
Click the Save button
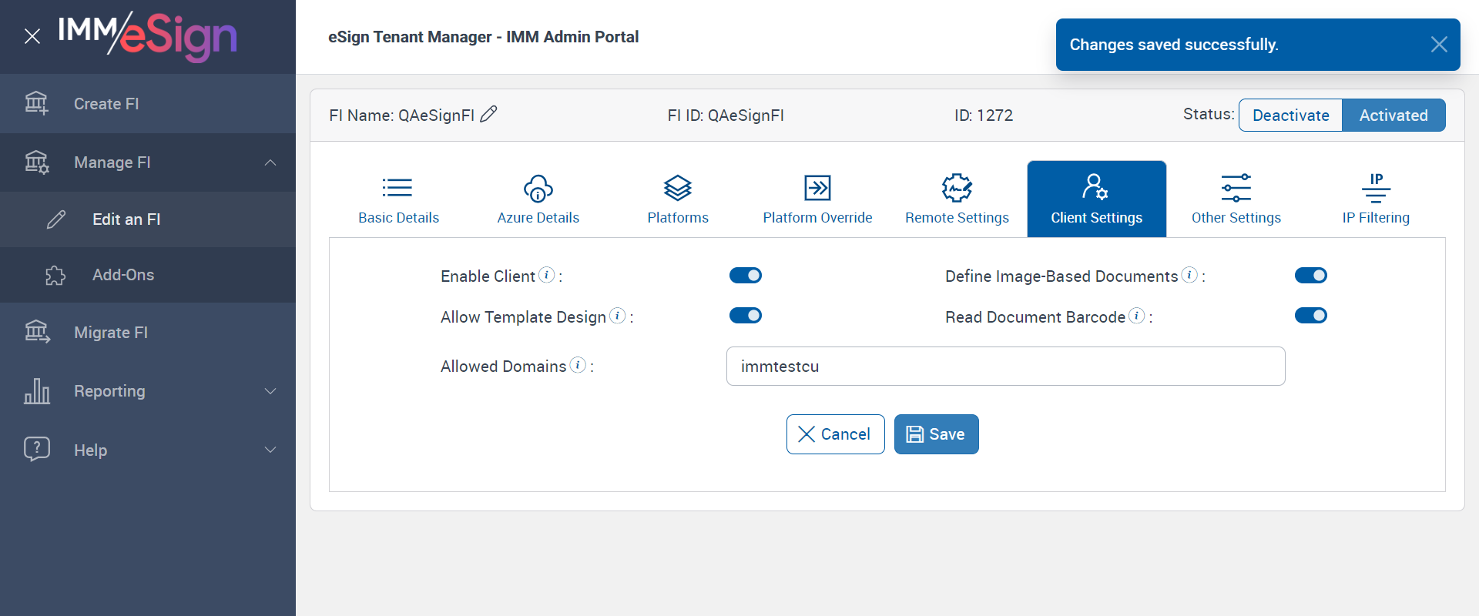[x=936, y=434]
